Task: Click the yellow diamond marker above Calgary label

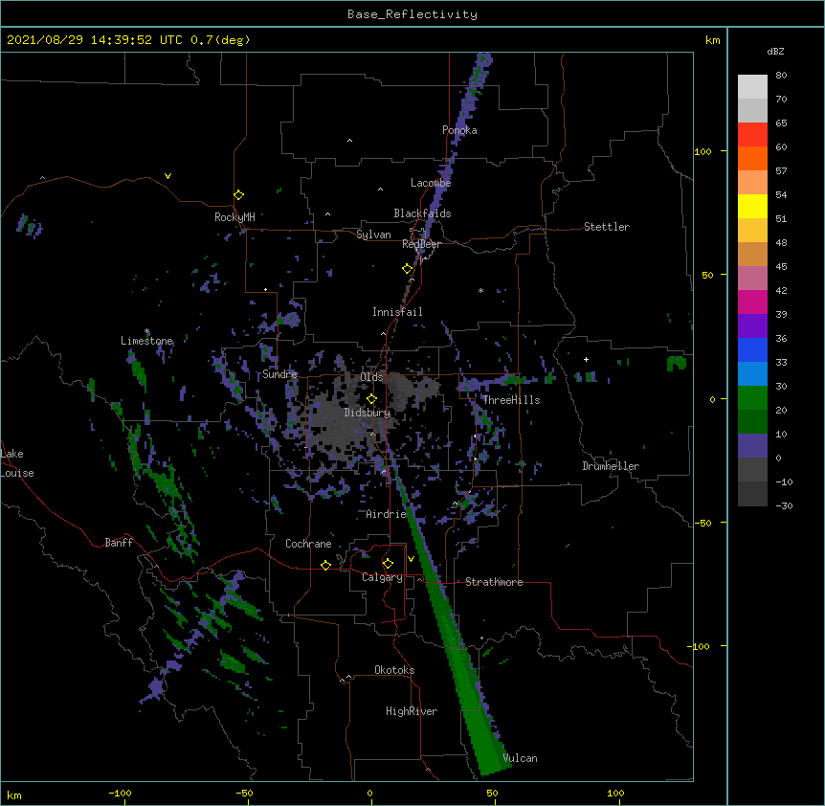Action: pyautogui.click(x=388, y=564)
